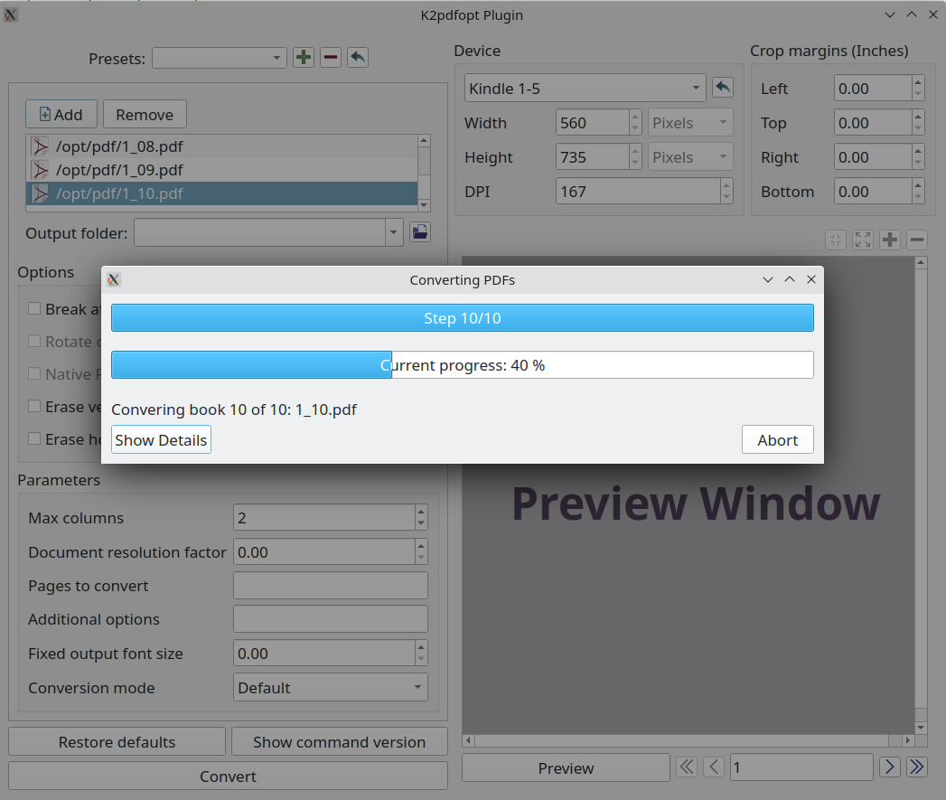
Task: Click the Right crop margin field
Action: pyautogui.click(x=873, y=157)
